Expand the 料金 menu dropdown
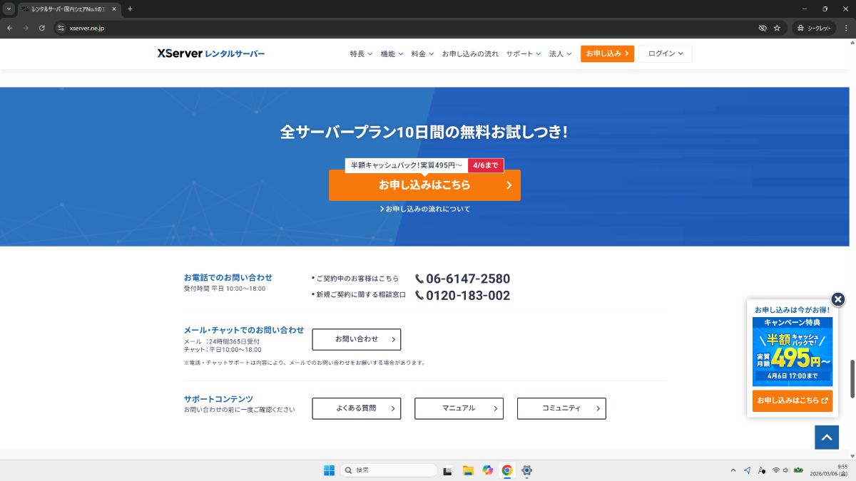 (422, 54)
